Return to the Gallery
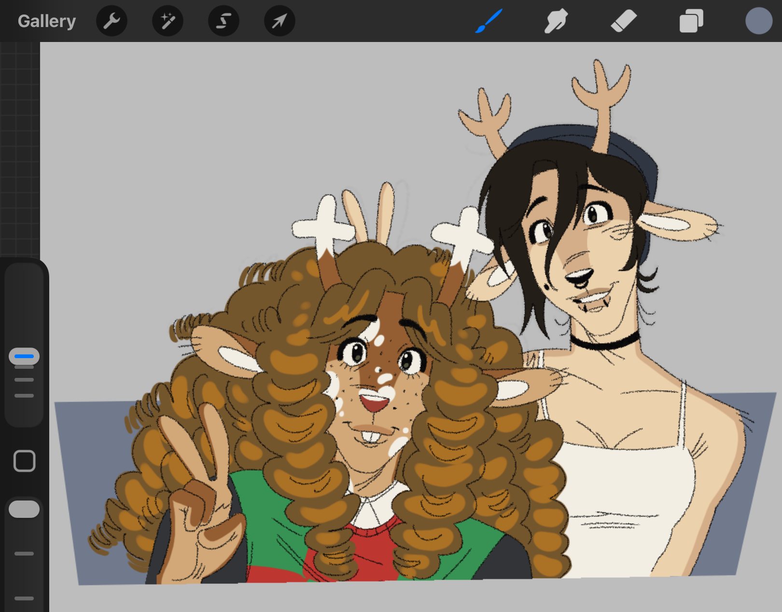This screenshot has width=782, height=612. tap(47, 21)
